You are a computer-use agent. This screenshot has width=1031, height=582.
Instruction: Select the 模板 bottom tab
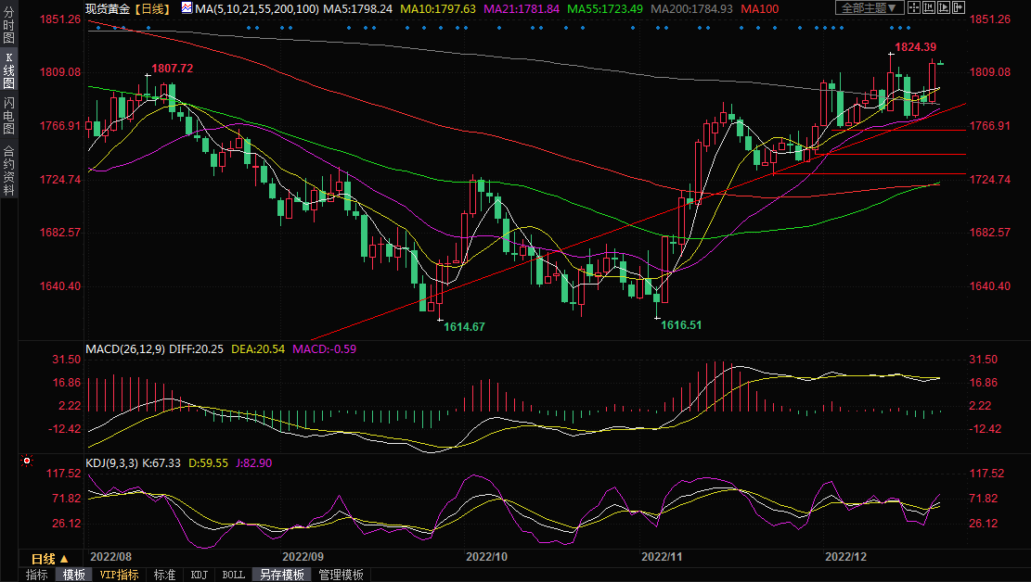74,575
